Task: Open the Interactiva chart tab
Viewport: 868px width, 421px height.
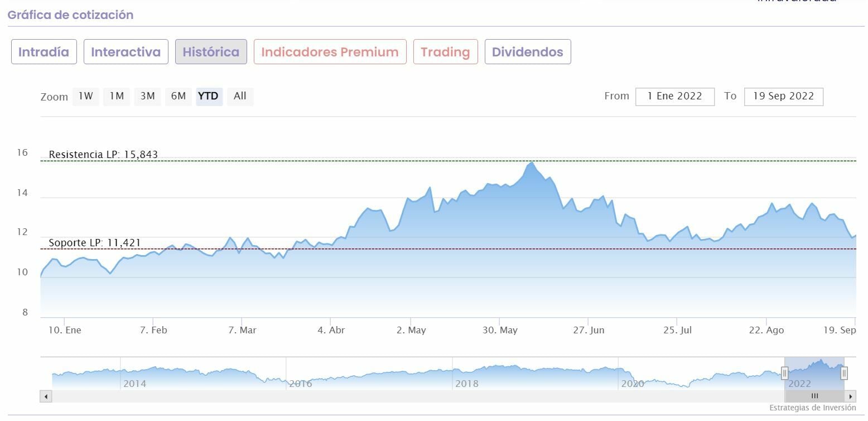Action: (126, 52)
